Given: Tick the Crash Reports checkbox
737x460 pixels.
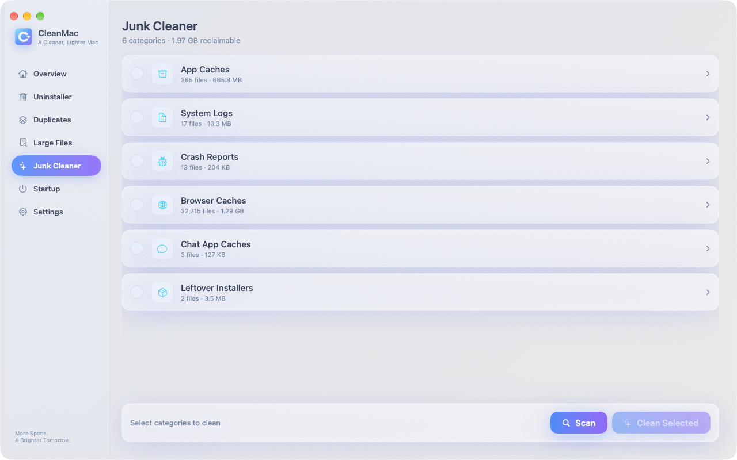Looking at the screenshot, I should 137,161.
